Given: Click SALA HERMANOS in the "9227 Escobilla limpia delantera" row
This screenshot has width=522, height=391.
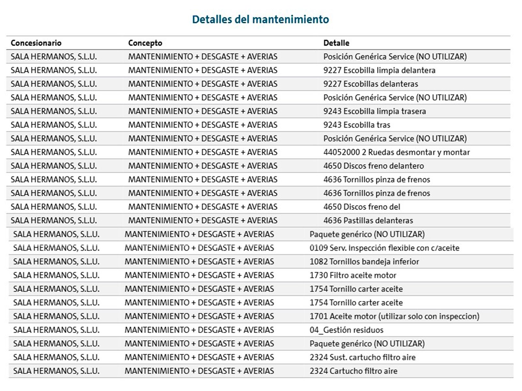Looking at the screenshot, I should coord(54,70).
